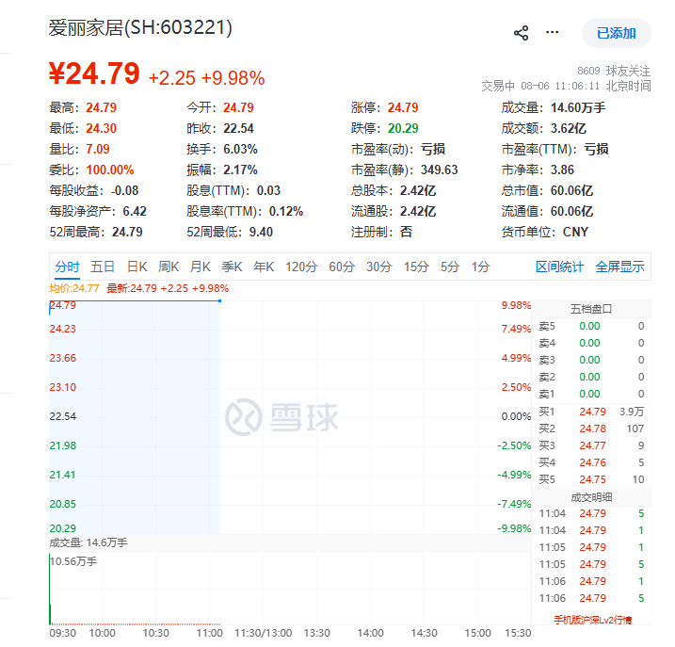Click the 买1 row with 3.9万
The height and width of the screenshot is (647, 675).
tap(591, 412)
